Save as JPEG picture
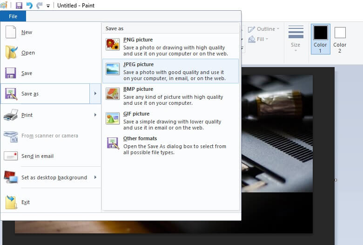363x245 pixels. [x=170, y=71]
